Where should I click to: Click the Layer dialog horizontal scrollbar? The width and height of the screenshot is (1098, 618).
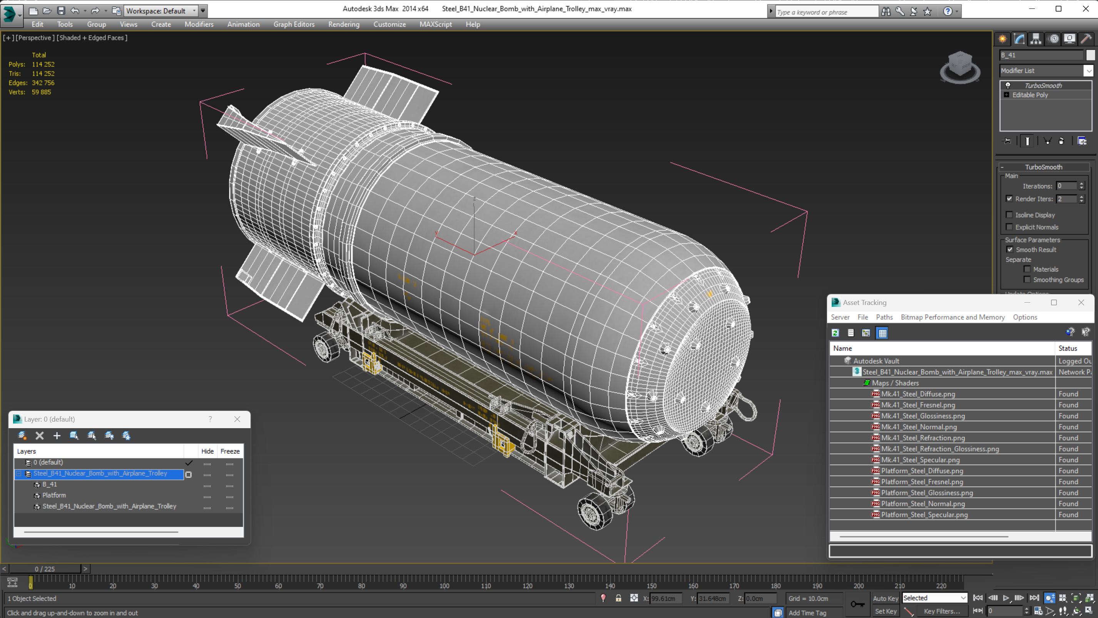point(101,532)
